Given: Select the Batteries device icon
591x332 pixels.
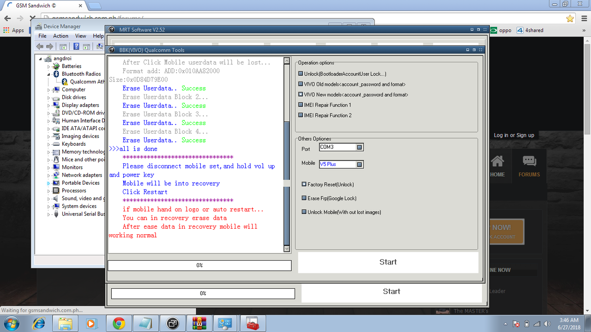Looking at the screenshot, I should [x=57, y=66].
